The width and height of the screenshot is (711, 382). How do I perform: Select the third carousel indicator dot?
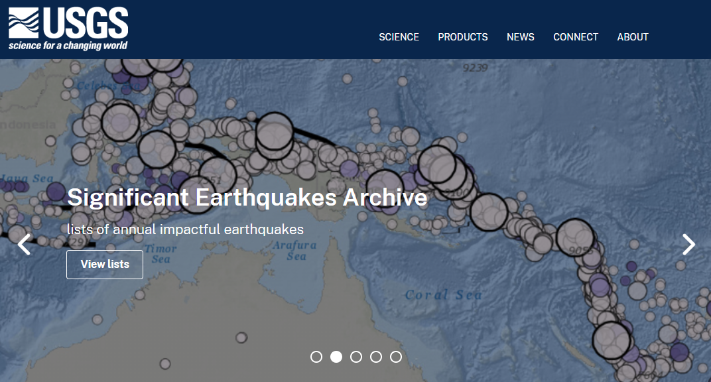coord(356,356)
